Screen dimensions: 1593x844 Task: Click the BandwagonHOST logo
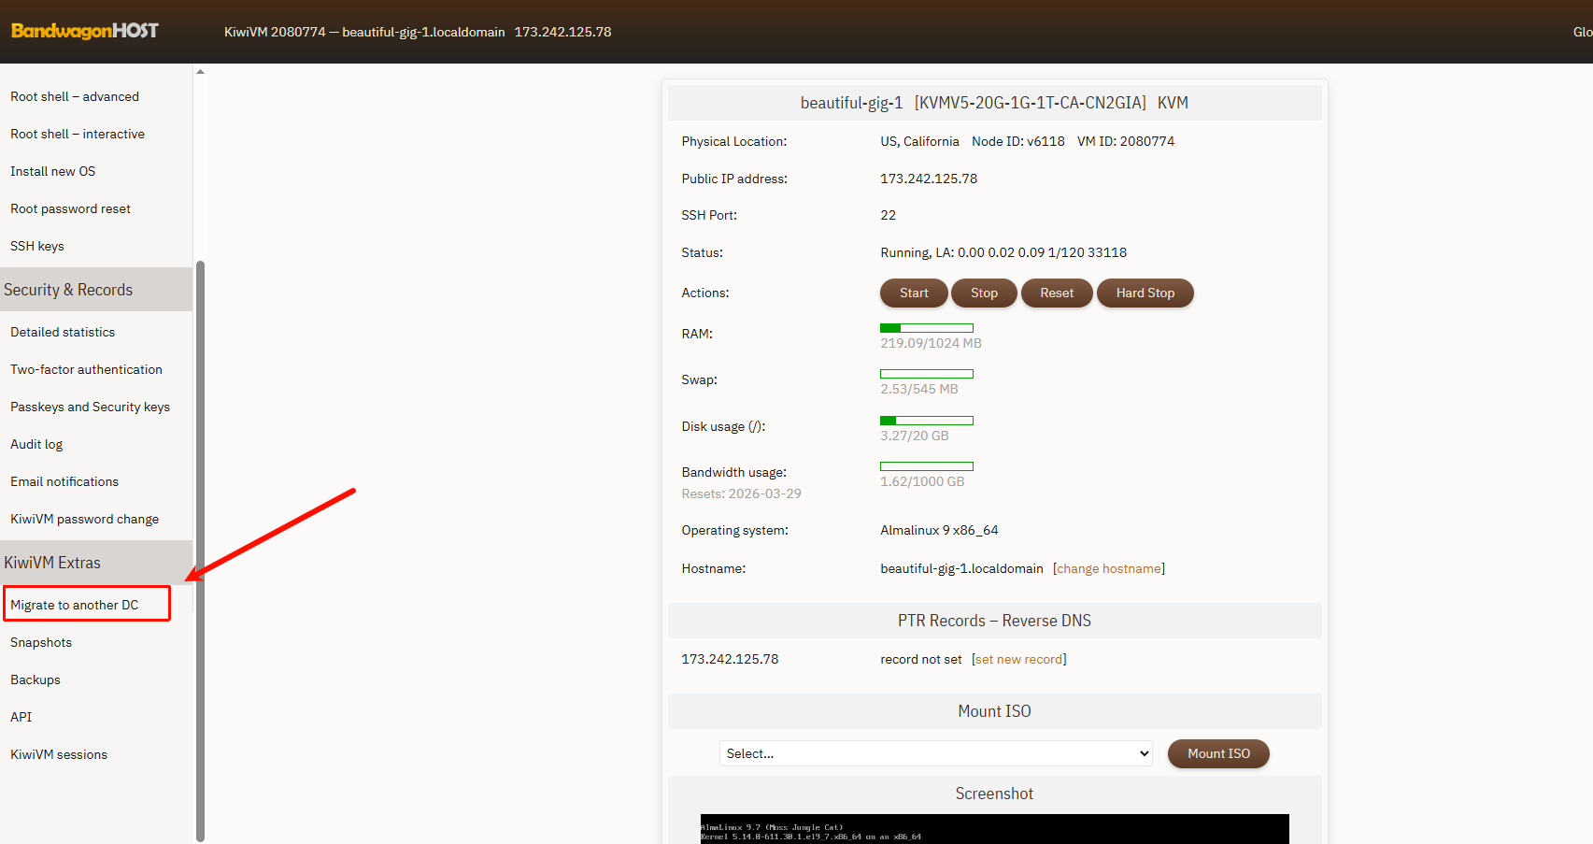pos(84,31)
